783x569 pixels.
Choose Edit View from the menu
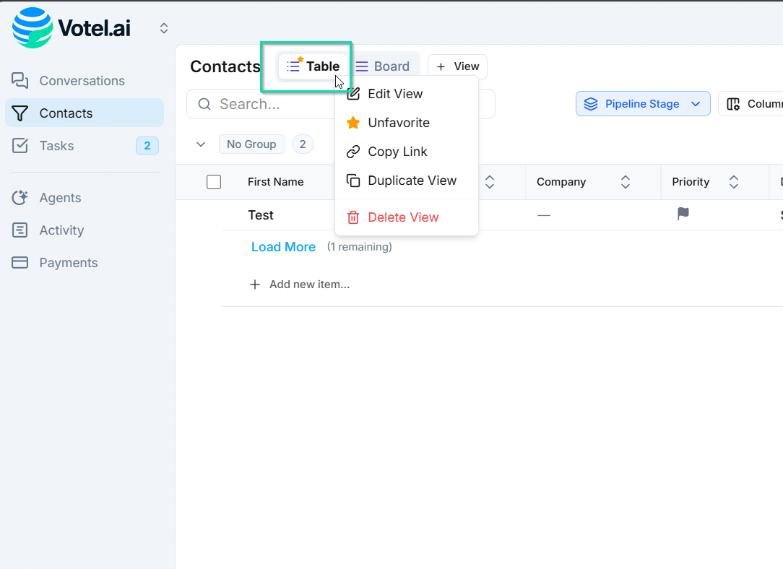tap(395, 94)
